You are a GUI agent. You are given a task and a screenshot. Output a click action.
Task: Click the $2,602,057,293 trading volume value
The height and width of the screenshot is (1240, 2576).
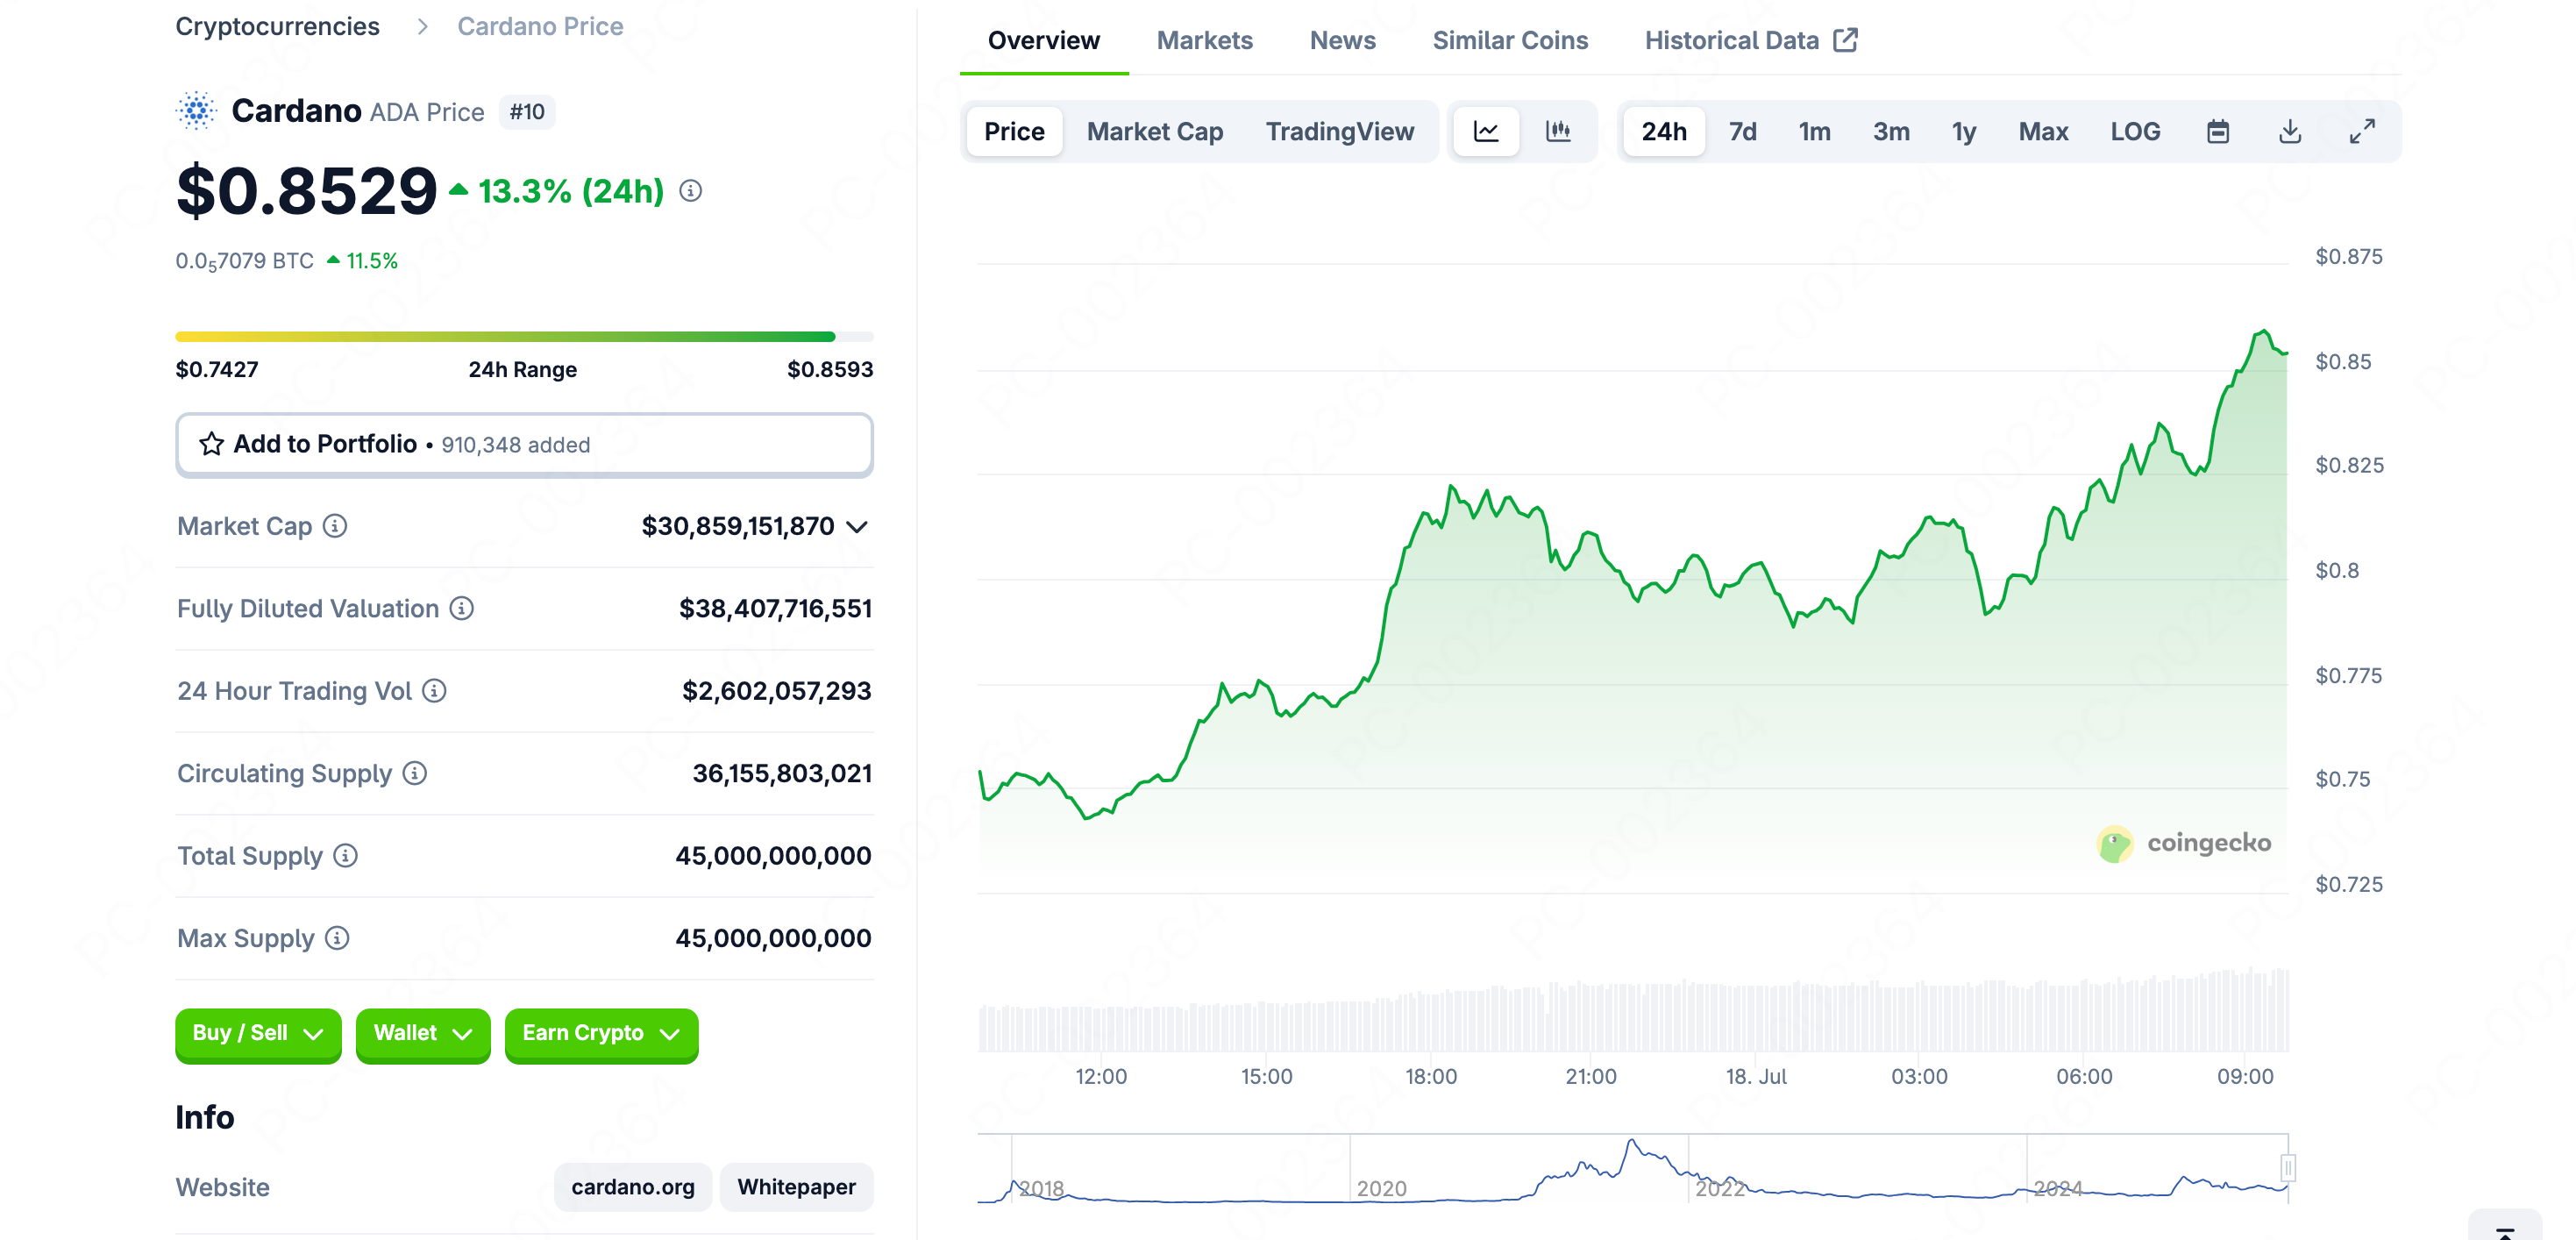point(776,691)
